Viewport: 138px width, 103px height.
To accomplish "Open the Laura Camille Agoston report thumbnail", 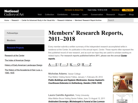I will [x=123, y=98].
